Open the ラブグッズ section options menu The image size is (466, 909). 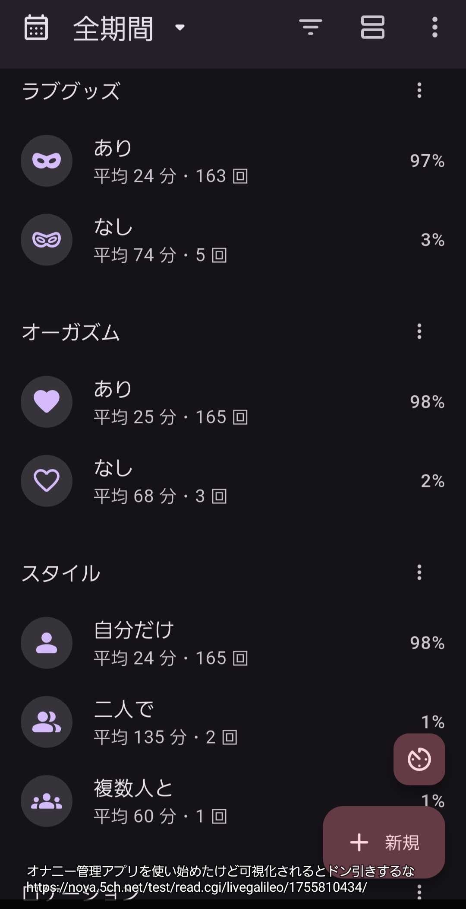pyautogui.click(x=419, y=91)
